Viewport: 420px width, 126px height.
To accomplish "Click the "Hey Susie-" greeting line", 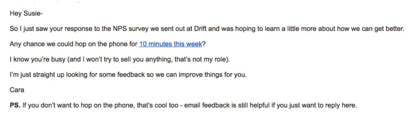I will click(24, 14).
